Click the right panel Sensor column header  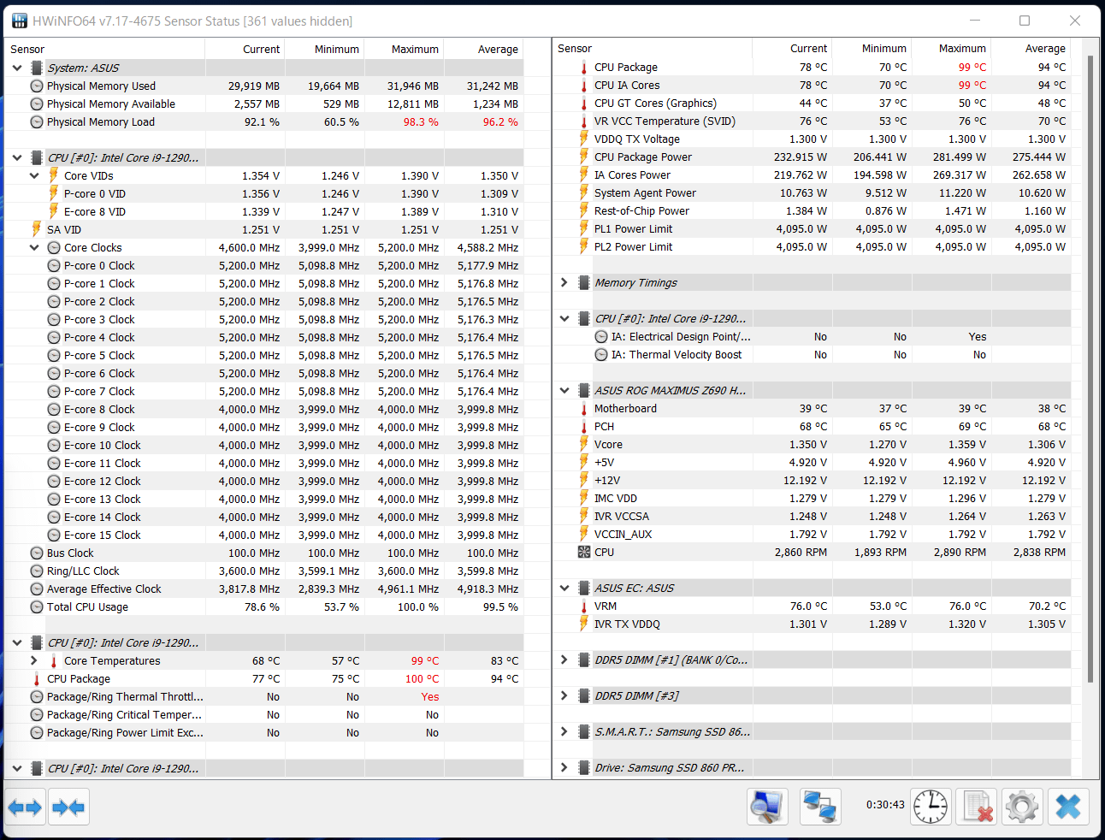pyautogui.click(x=653, y=49)
